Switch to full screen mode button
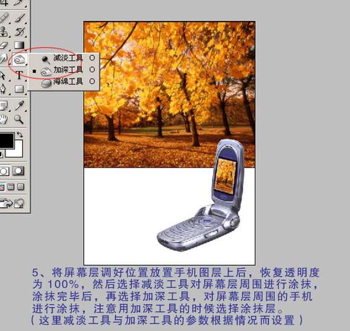 21,187
